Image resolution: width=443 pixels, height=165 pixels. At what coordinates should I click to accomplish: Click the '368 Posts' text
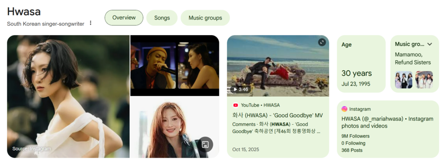(352, 150)
